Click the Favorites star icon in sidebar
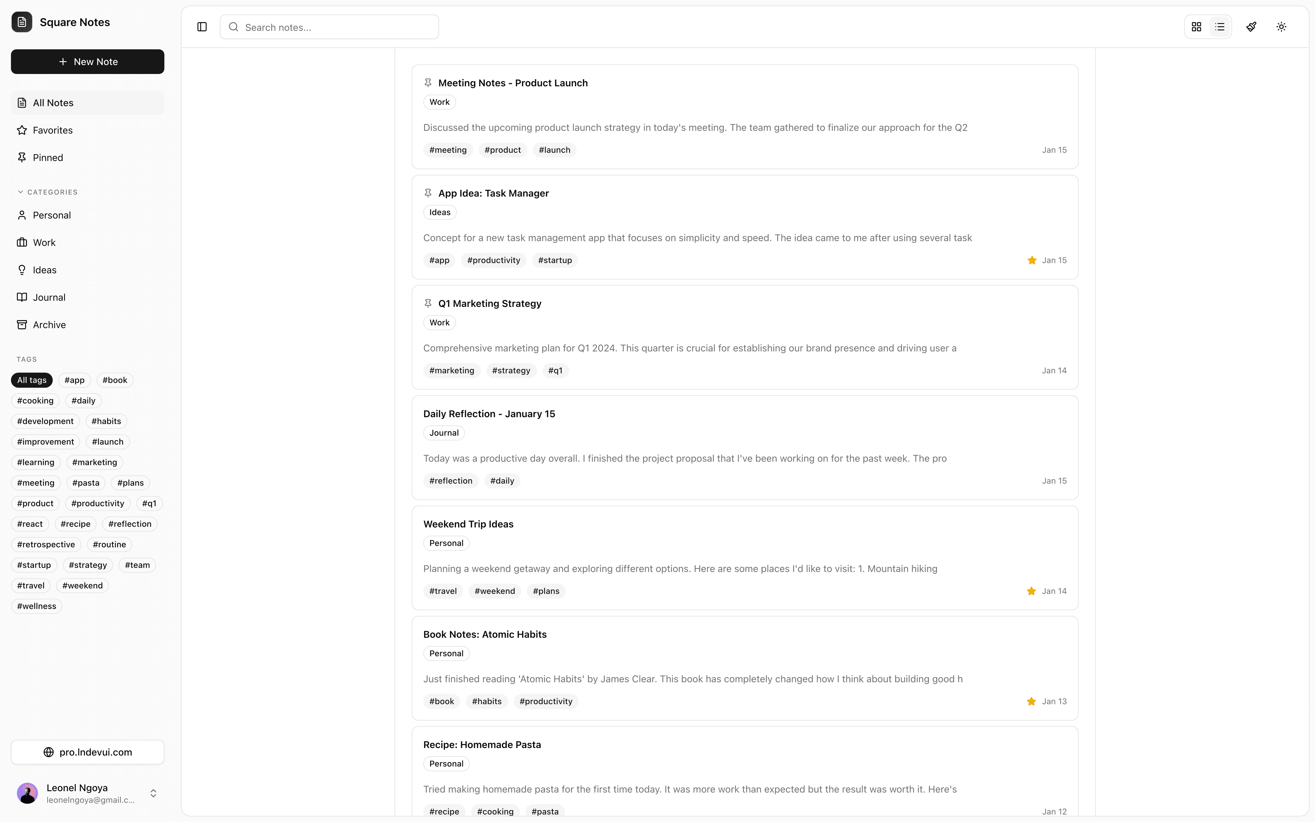This screenshot has height=822, width=1315. coord(22,130)
